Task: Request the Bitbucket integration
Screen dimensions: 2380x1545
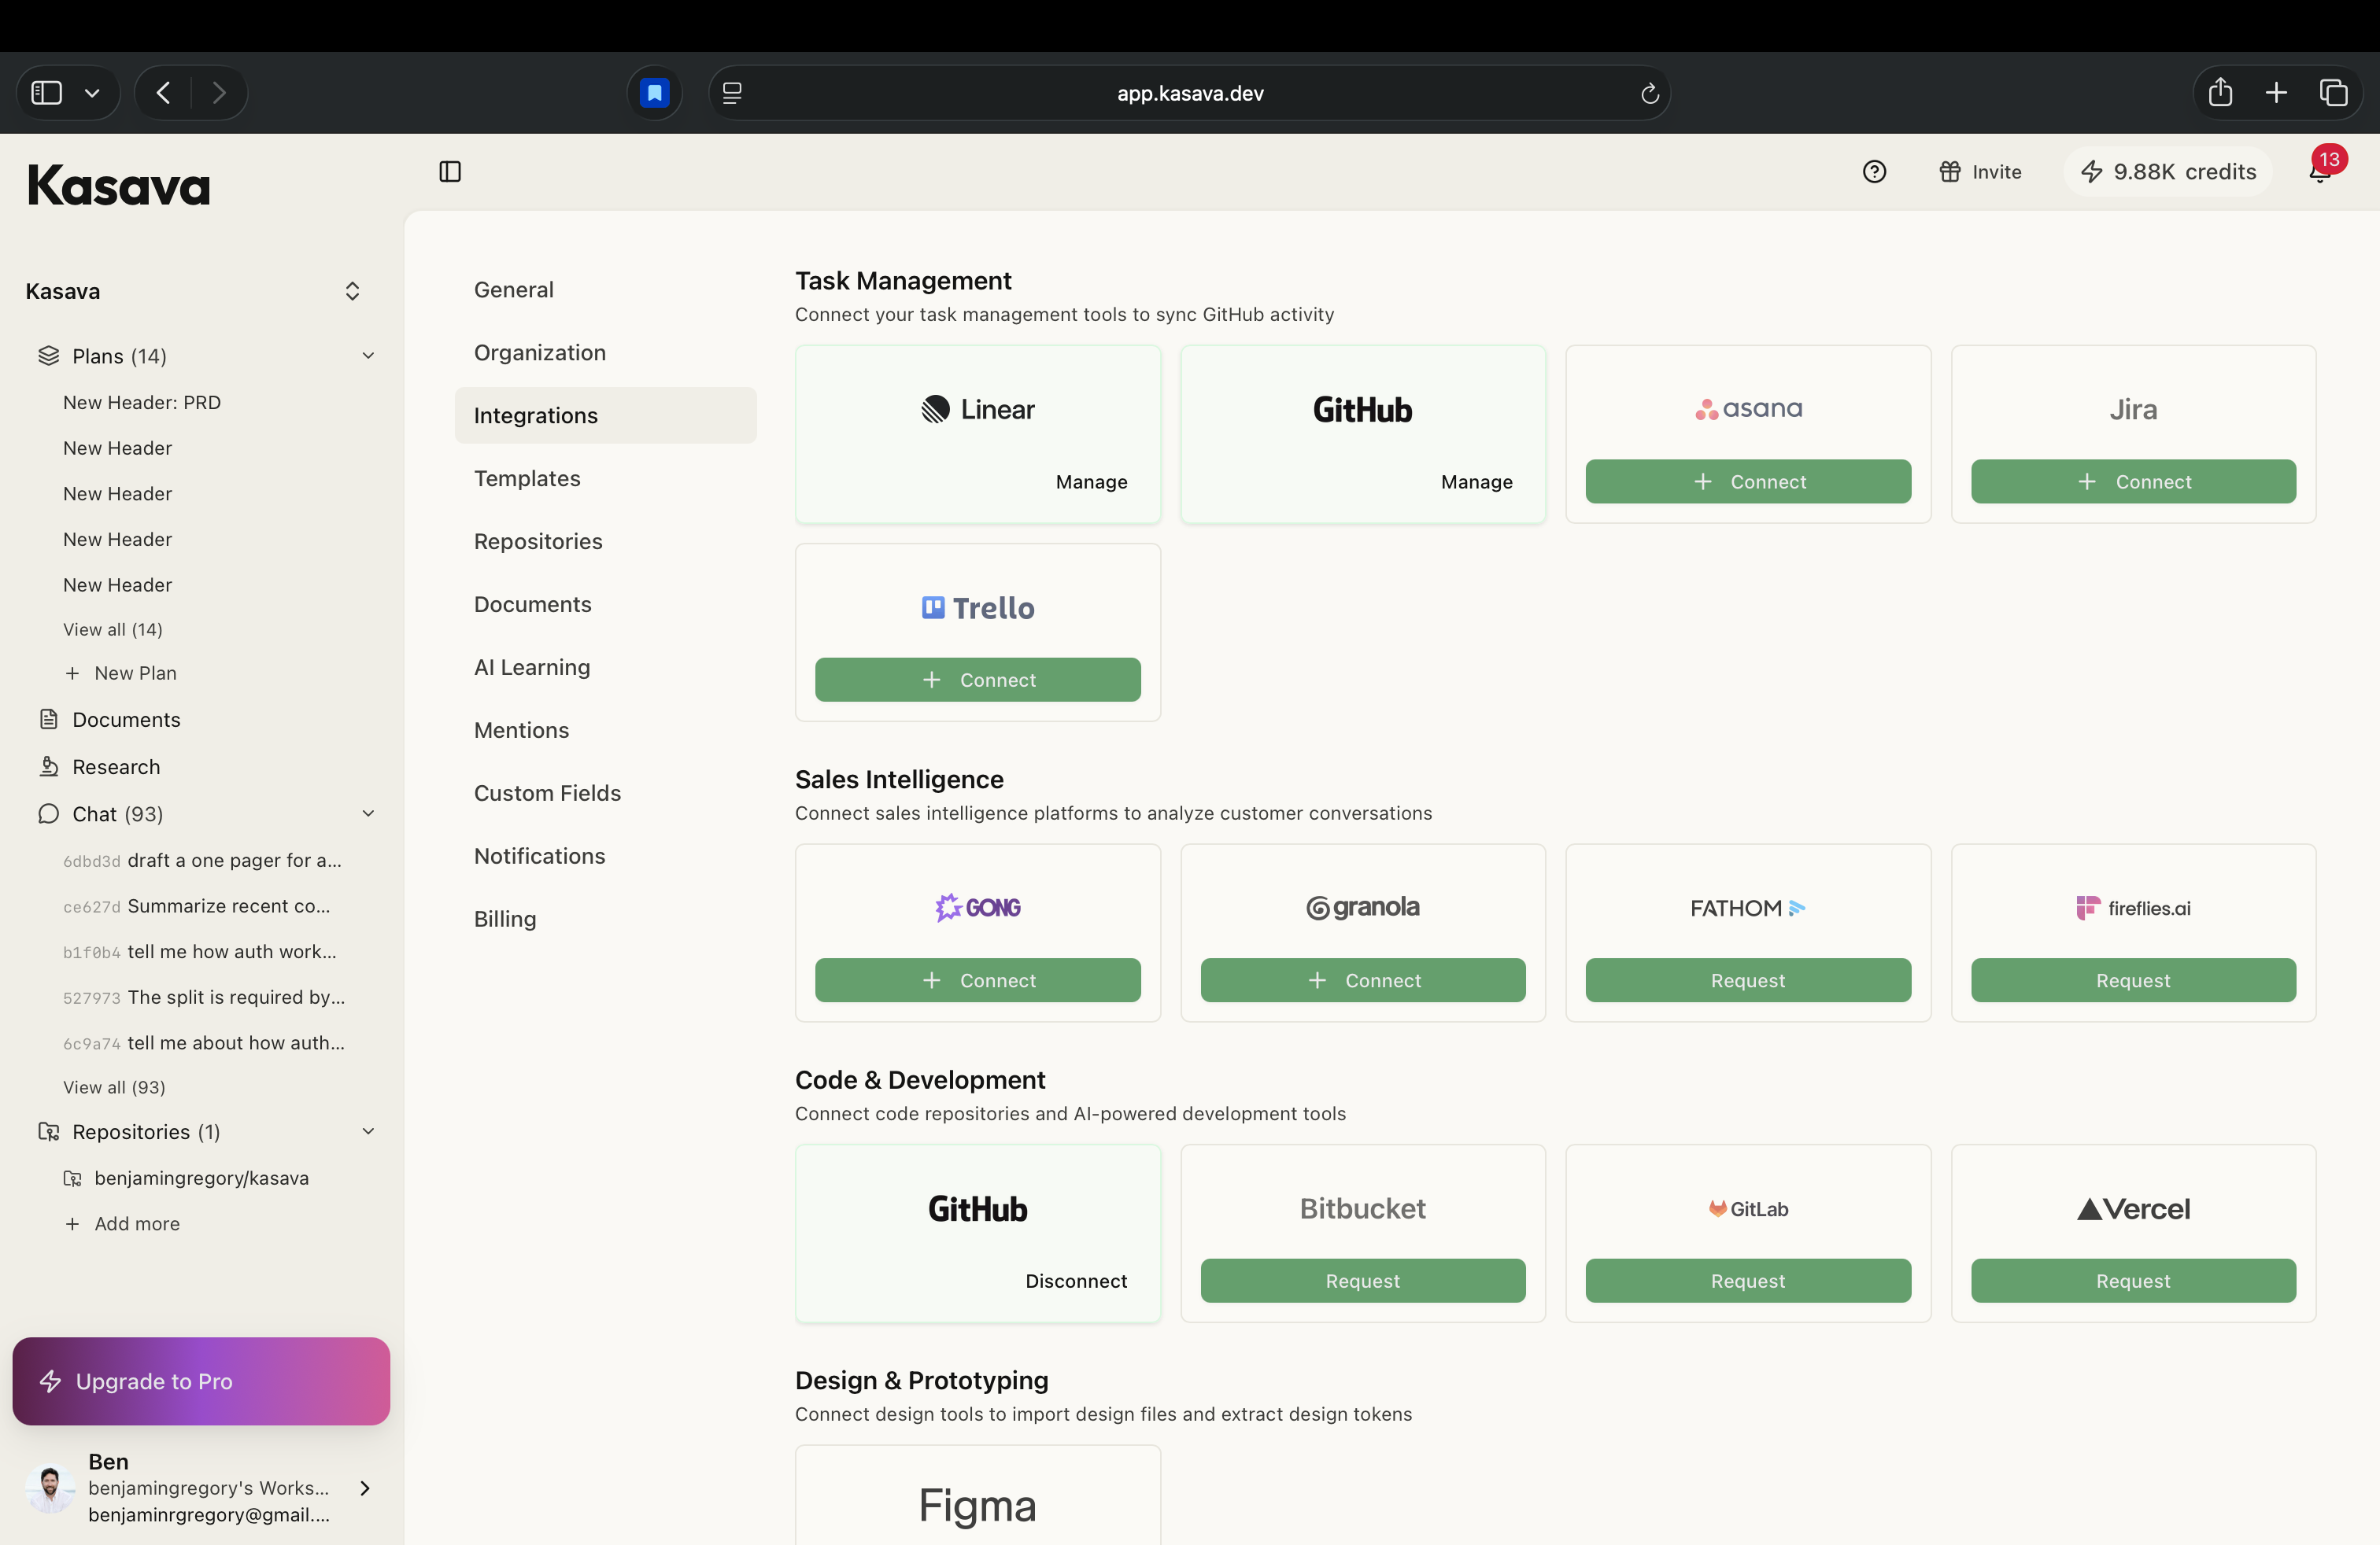Action: (1363, 1281)
